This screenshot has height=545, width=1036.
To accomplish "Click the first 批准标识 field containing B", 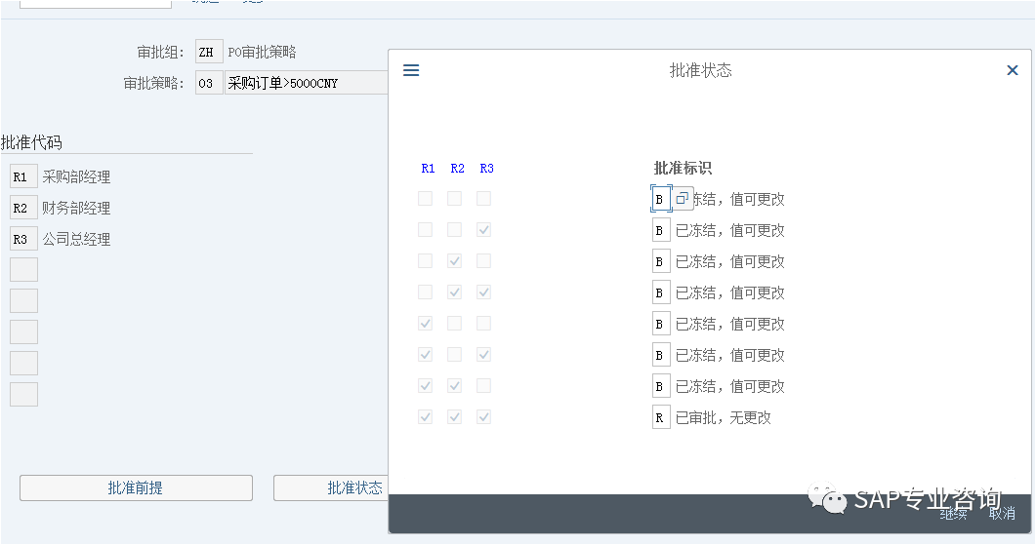I will coord(661,198).
